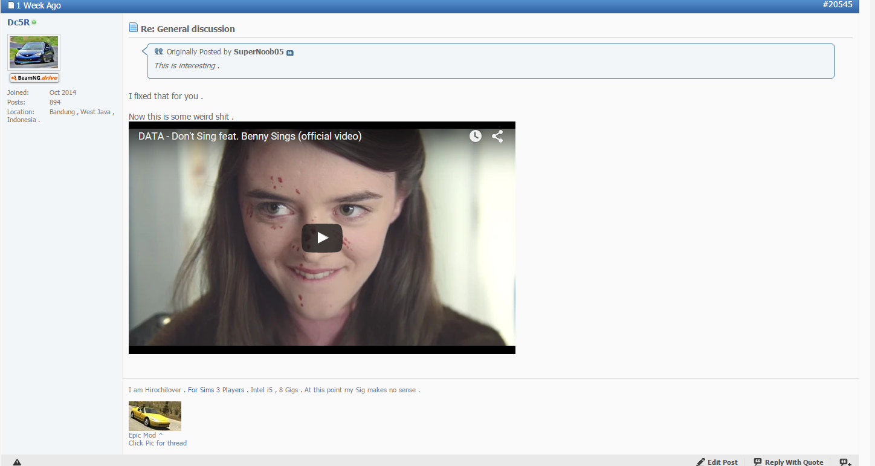Open SuperNoob05's profile from quote
The height and width of the screenshot is (466, 875).
pyautogui.click(x=259, y=52)
